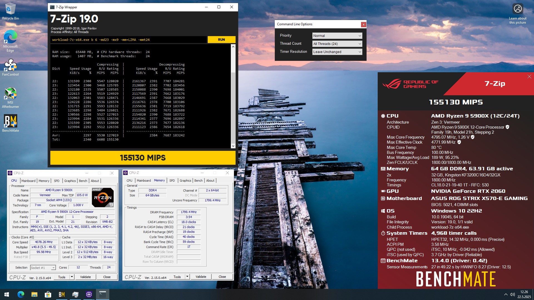Click Validate in the right CPU-Z window
This screenshot has height=300, width=534.
pos(201,277)
